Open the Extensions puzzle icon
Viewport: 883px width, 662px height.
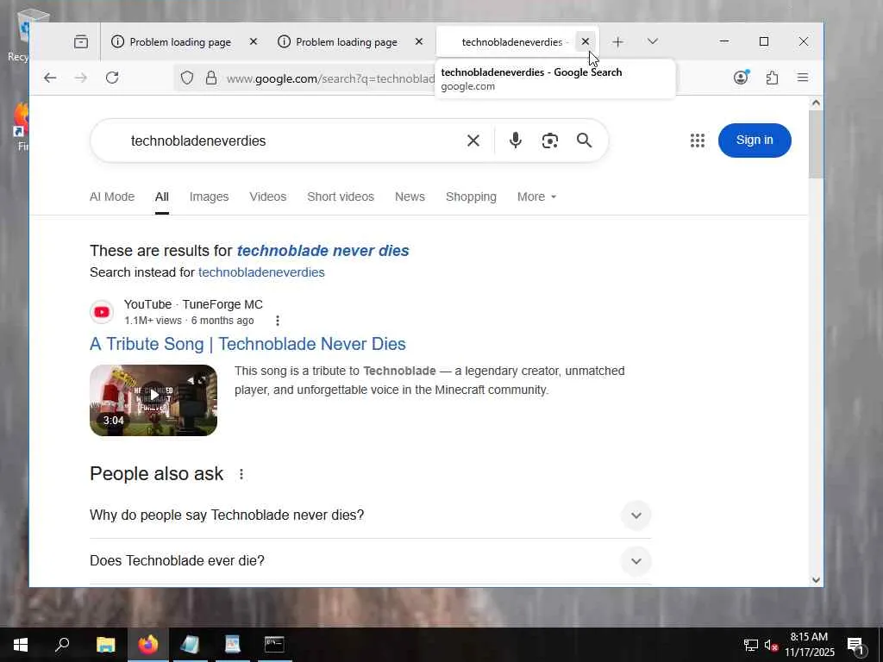coord(772,78)
